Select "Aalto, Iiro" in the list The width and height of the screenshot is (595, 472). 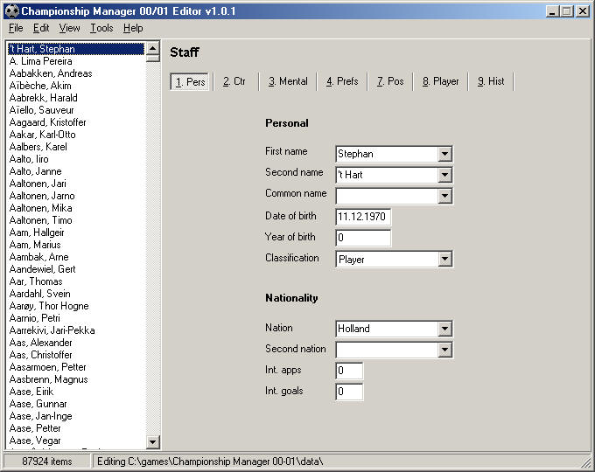tap(76, 159)
